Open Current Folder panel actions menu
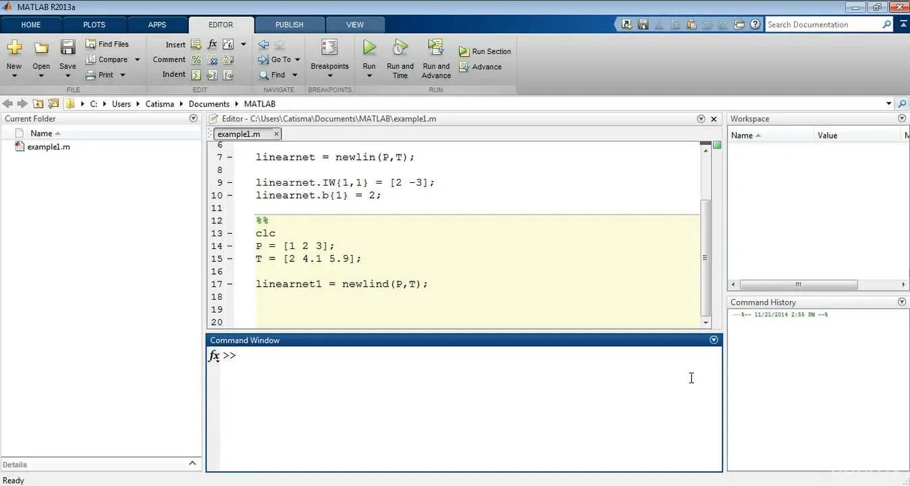Image resolution: width=910 pixels, height=486 pixels. (194, 119)
